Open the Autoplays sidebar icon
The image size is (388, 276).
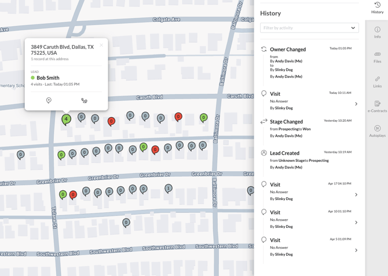coord(377,132)
